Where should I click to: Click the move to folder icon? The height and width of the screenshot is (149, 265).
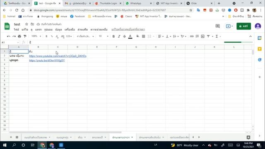(x=32, y=24)
